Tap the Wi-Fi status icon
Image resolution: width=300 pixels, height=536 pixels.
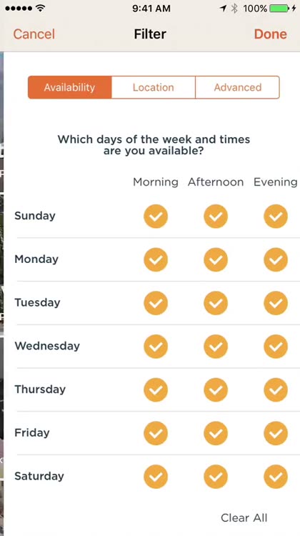40,9
